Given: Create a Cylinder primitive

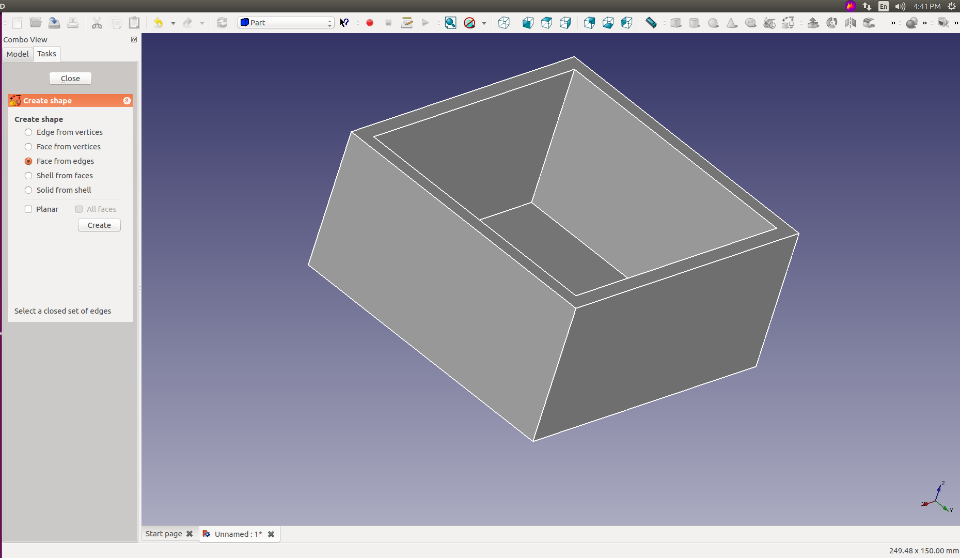Looking at the screenshot, I should pos(695,23).
